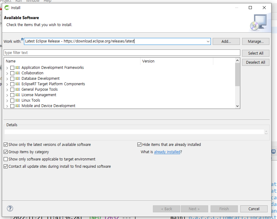Expand Application Development Frameworks tree node

coord(7,68)
